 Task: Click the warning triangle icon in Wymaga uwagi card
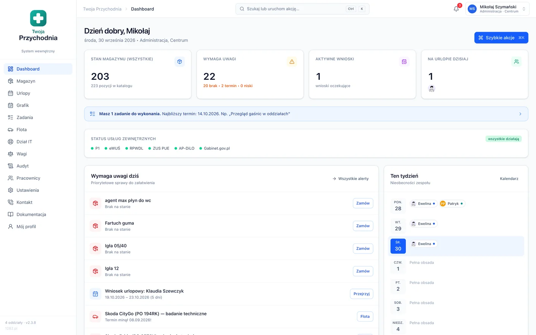tap(292, 62)
